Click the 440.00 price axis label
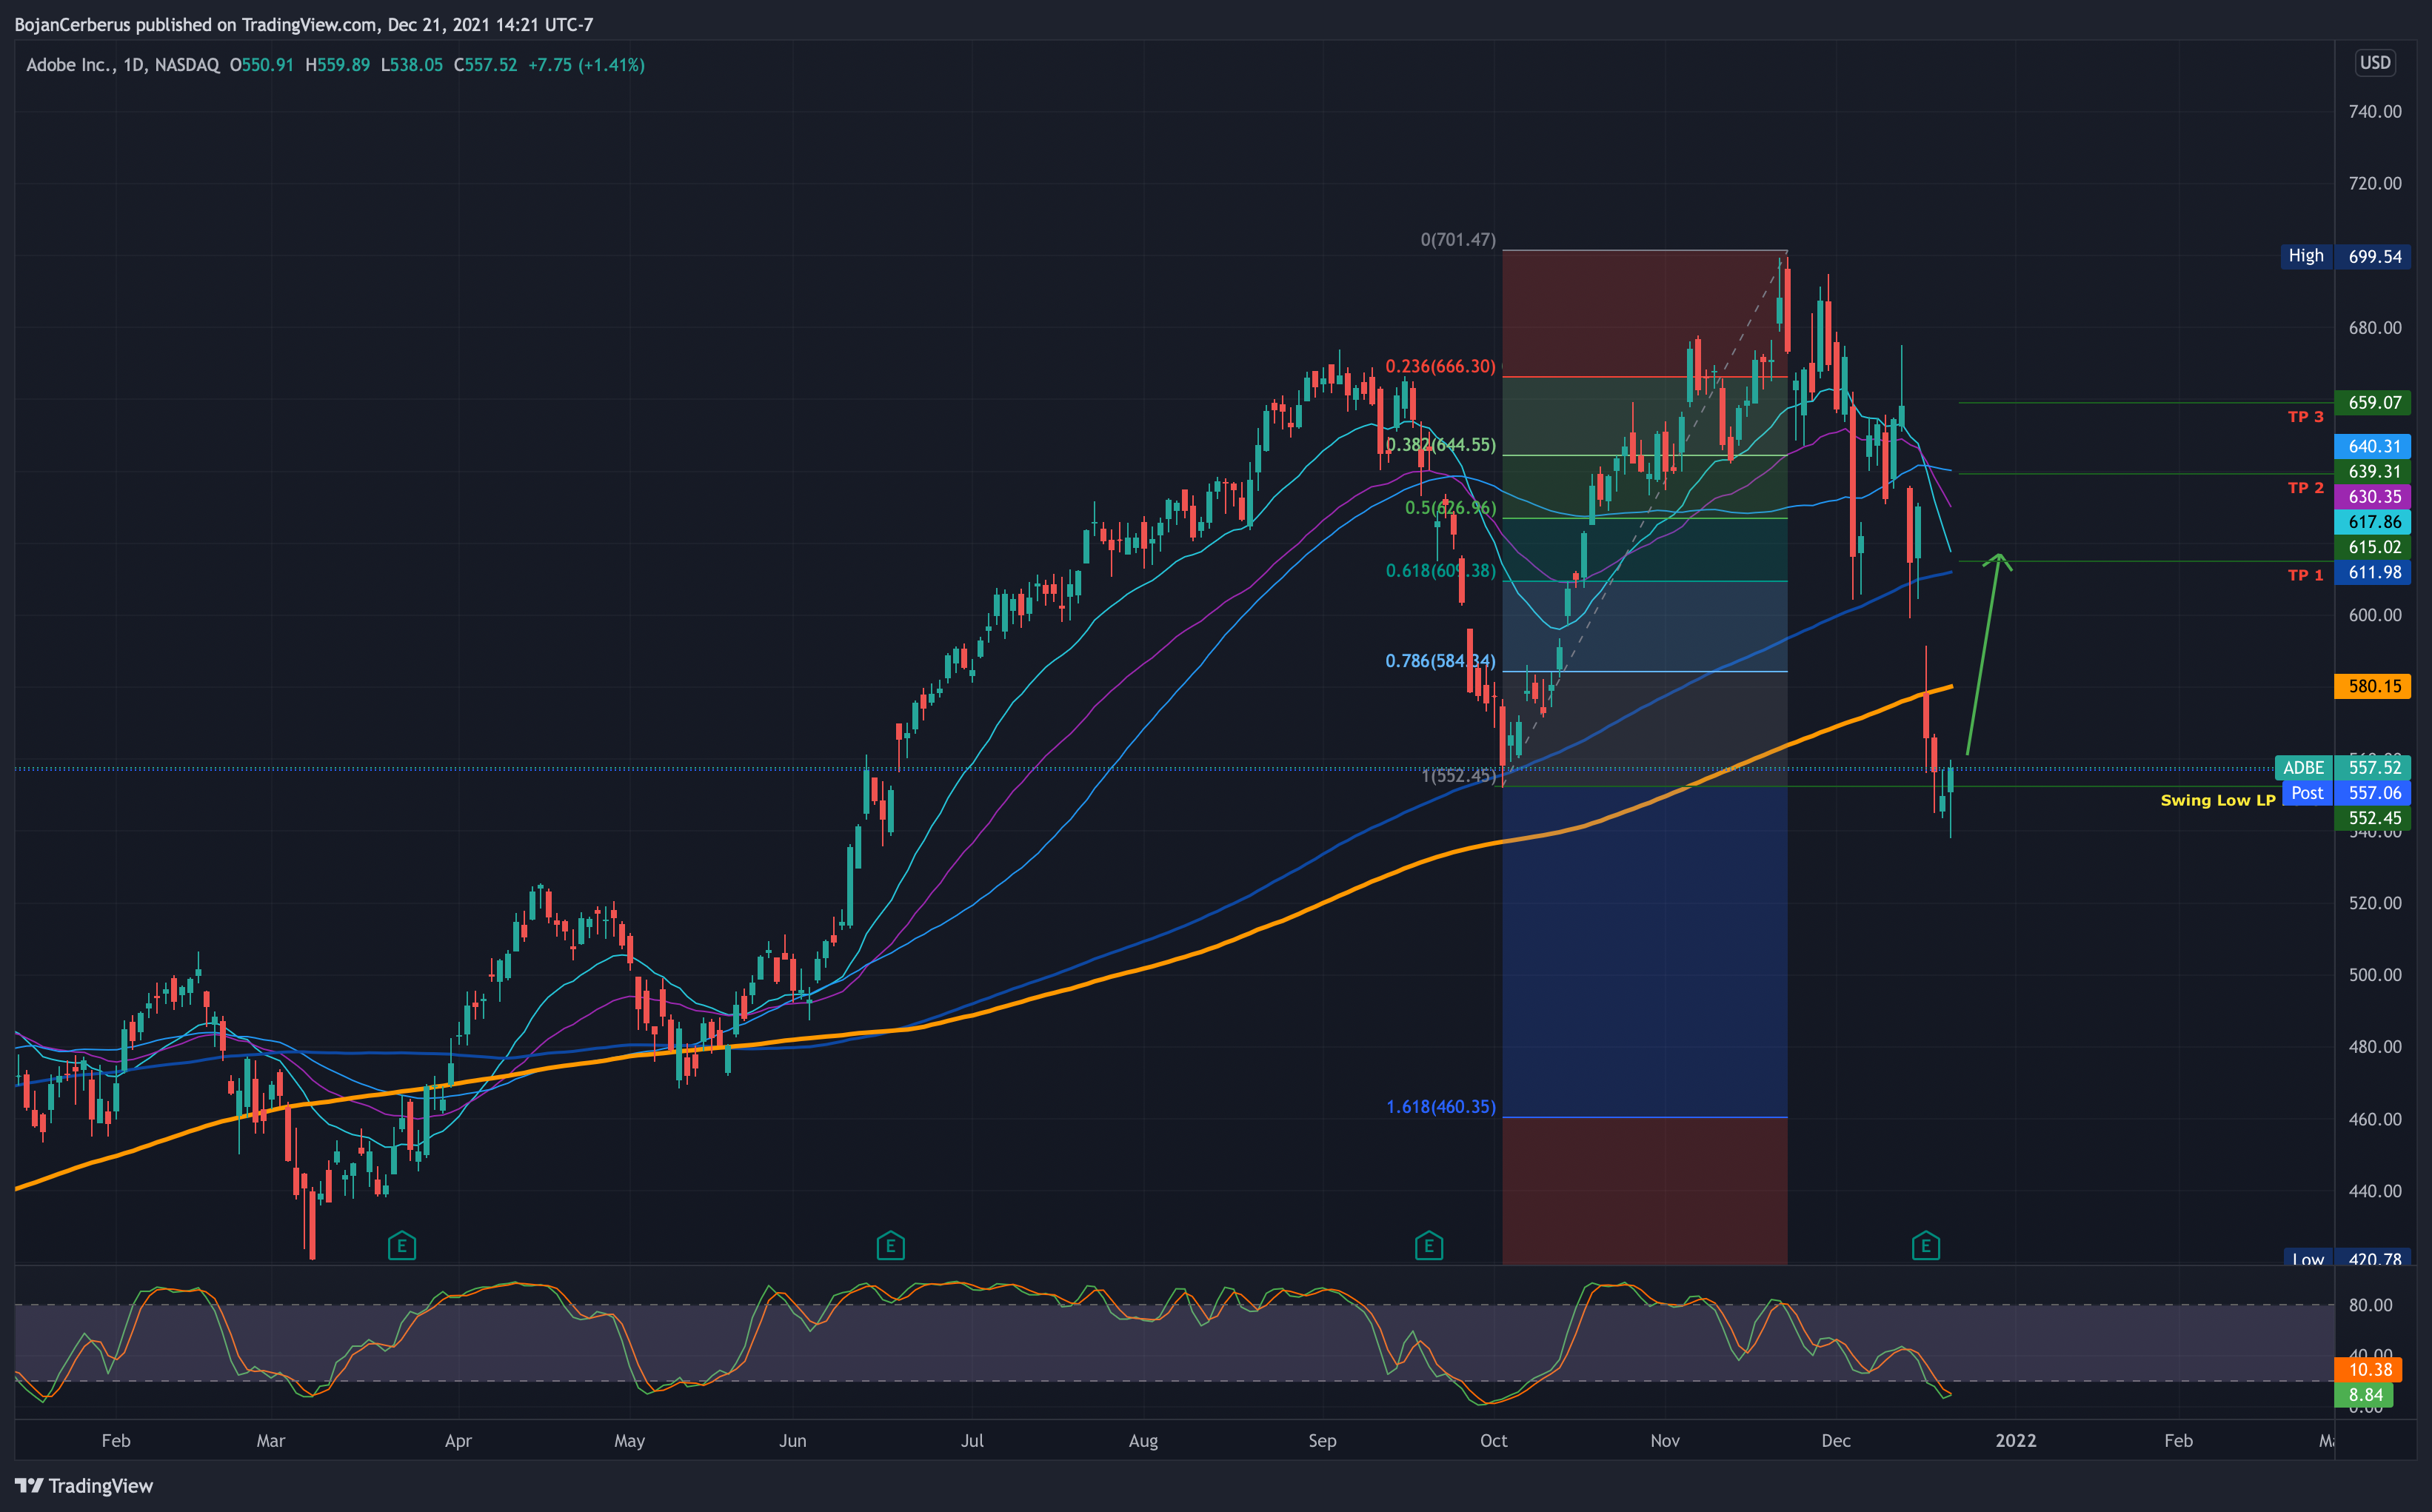The width and height of the screenshot is (2432, 1512). (2375, 1191)
